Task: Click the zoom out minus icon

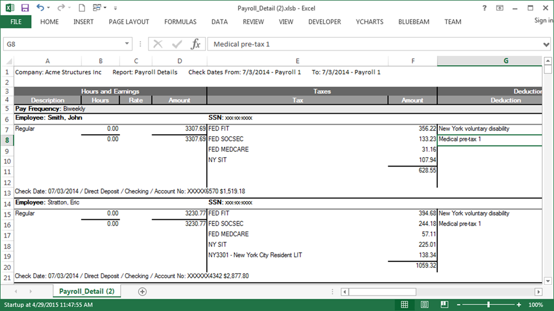Action: [x=459, y=305]
